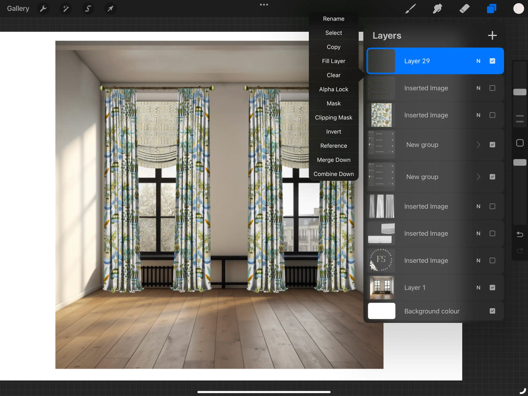The height and width of the screenshot is (396, 528).
Task: Show the white curtains Inserted Image layer
Action: [492, 206]
